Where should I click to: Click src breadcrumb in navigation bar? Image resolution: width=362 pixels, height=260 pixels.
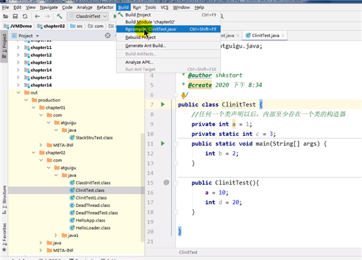pos(77,26)
